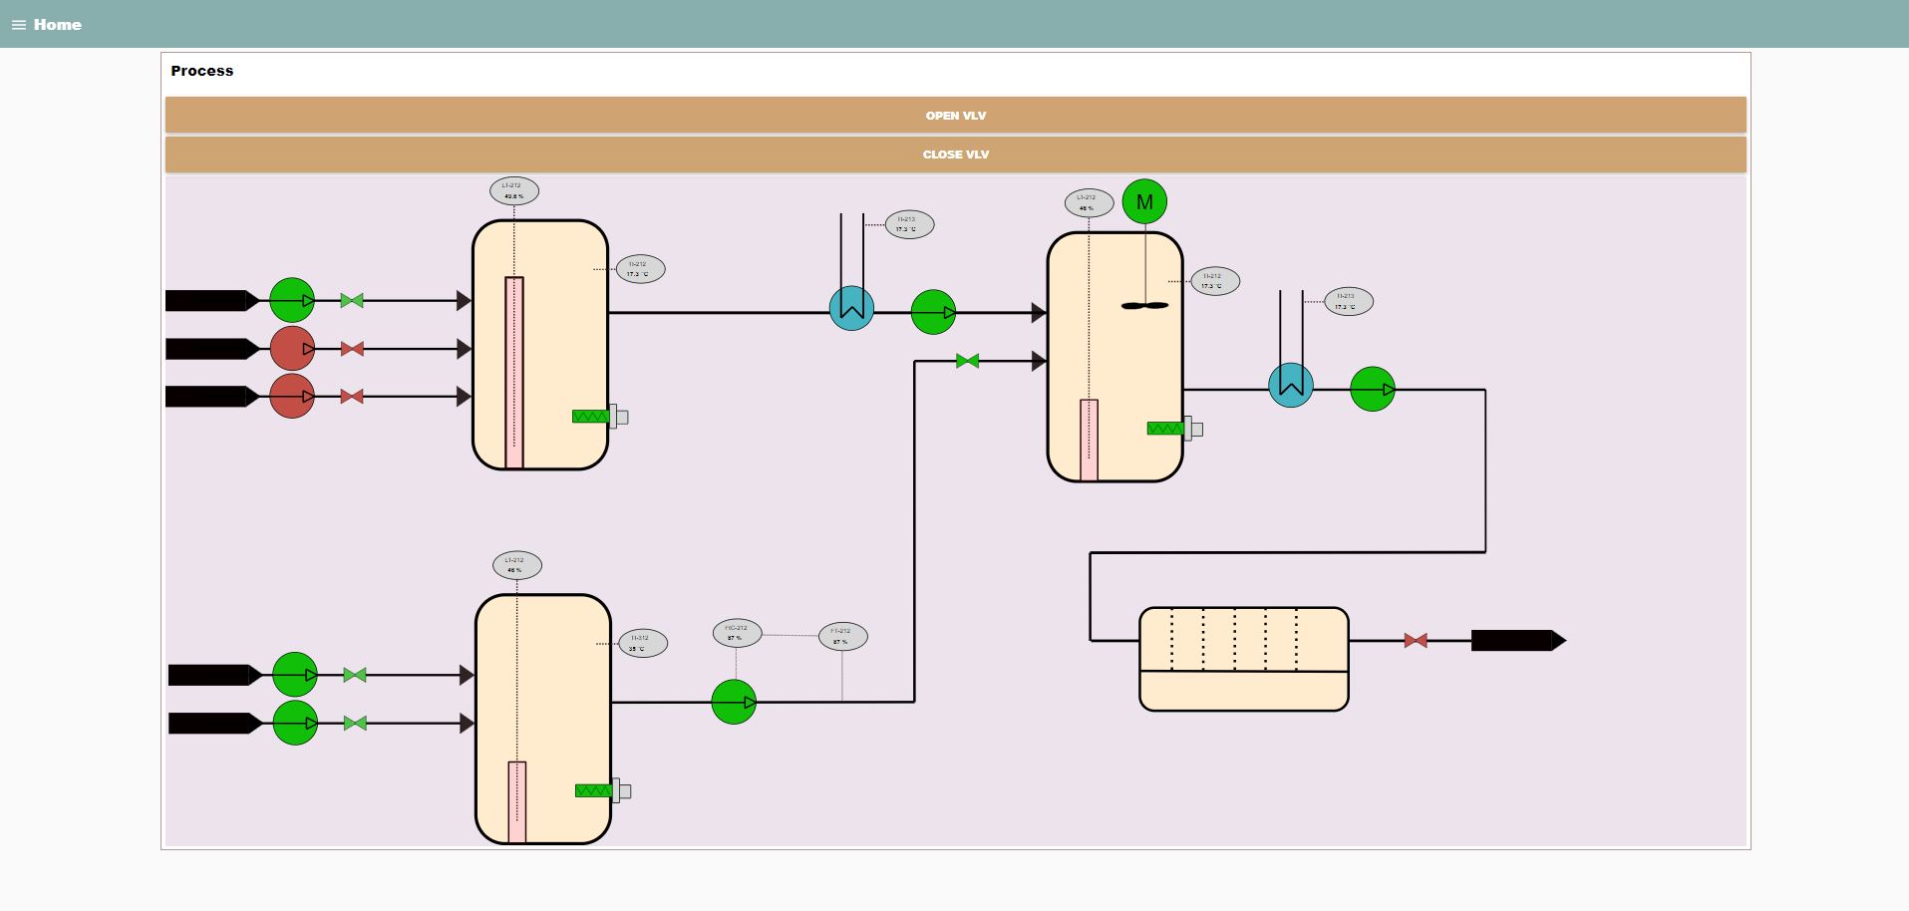
Task: Click the output arrow after the filter unit
Action: [1518, 641]
